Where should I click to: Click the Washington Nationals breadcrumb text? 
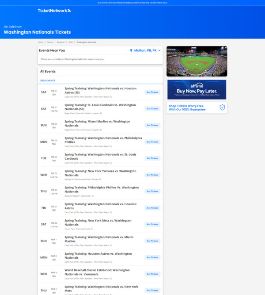[x=86, y=42]
